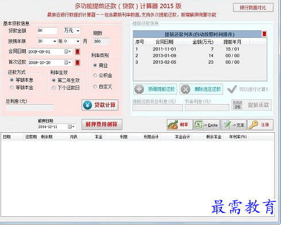Click the red marker beside 合同日期 field
Screen dimensions: 281x225
coord(77,52)
